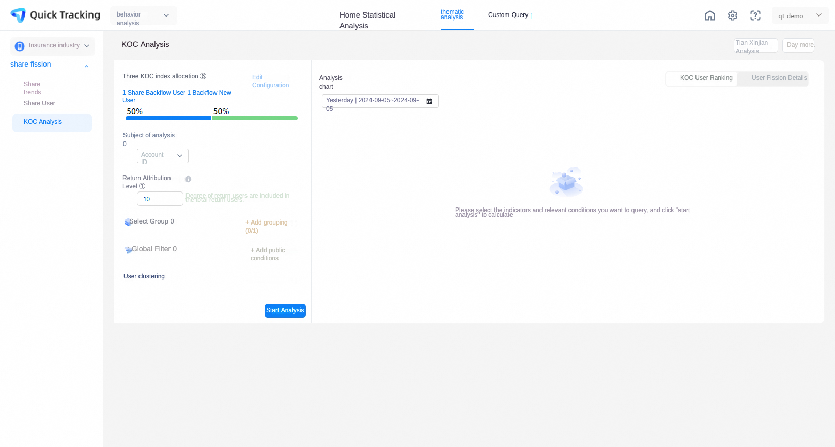The height and width of the screenshot is (447, 835).
Task: Open the calendar icon in date field
Action: tap(429, 101)
